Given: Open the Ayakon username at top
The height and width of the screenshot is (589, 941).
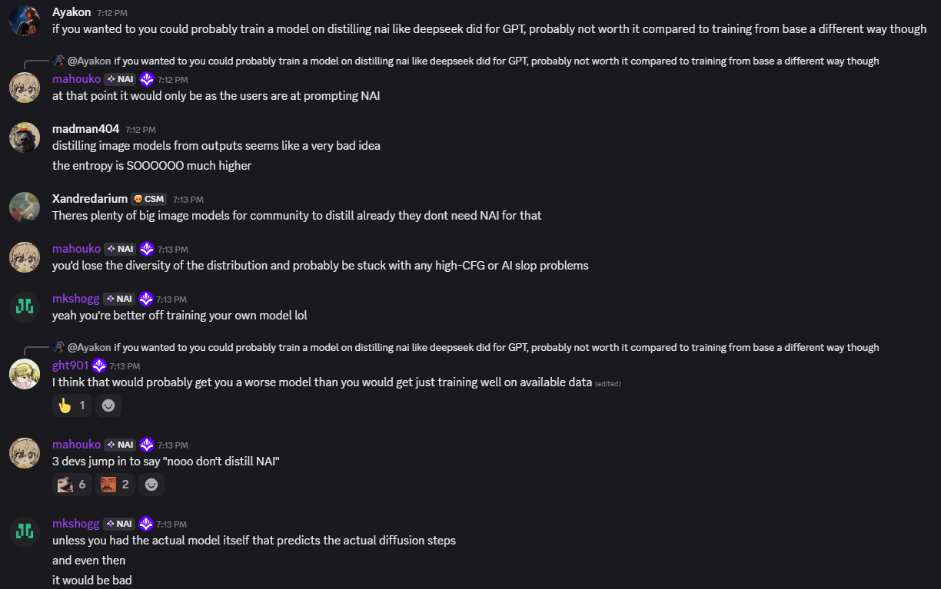Looking at the screenshot, I should [x=71, y=12].
